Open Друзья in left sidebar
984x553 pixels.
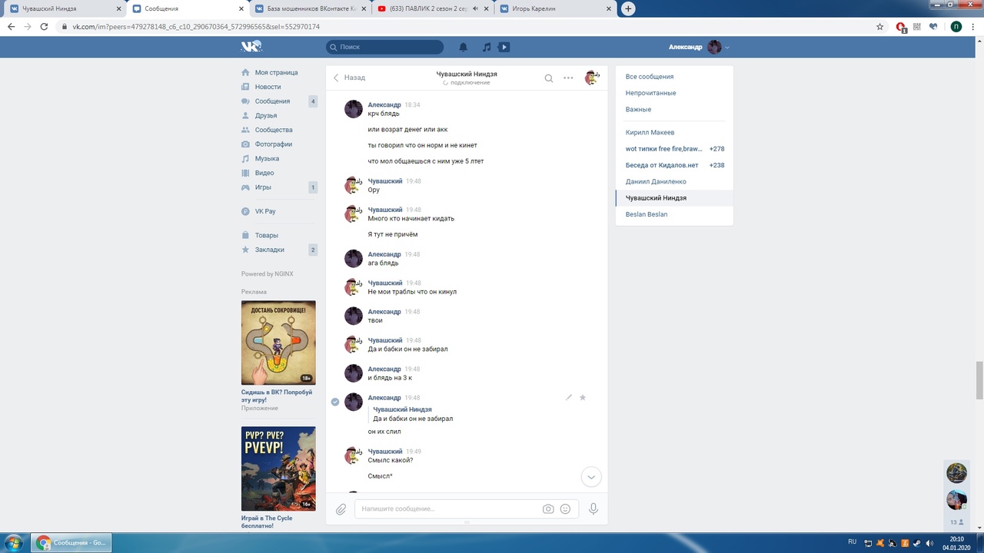point(266,115)
